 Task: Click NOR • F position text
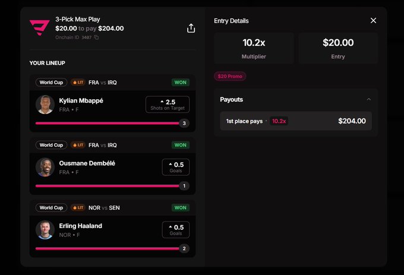(x=70, y=235)
